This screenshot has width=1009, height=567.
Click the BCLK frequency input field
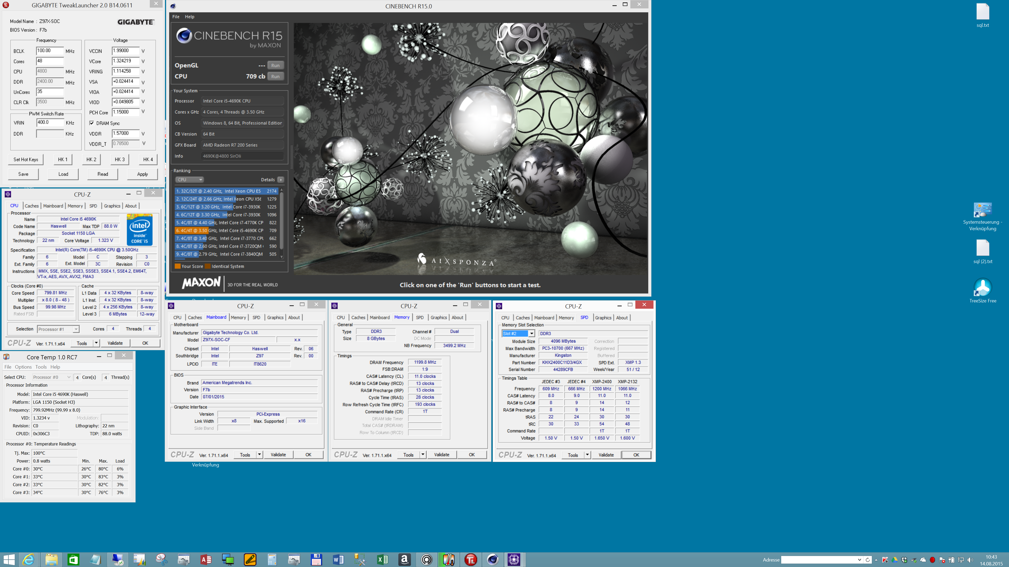(x=50, y=51)
